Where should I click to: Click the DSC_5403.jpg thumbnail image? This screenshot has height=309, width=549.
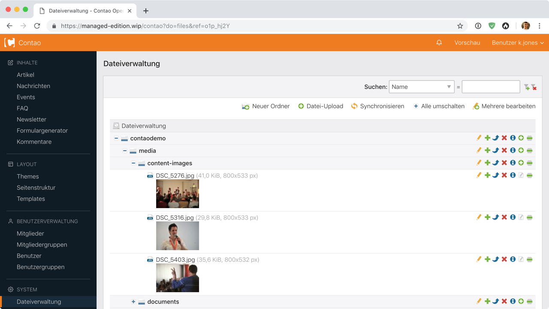click(178, 278)
